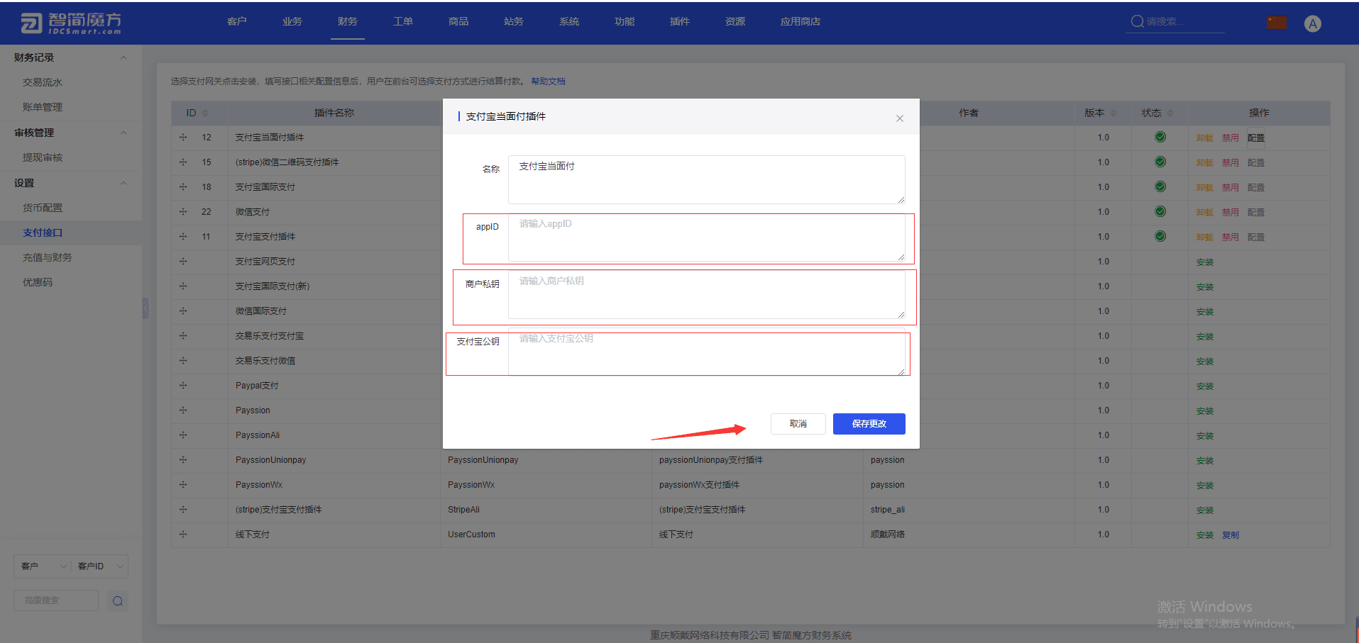Click 安装 for PayssionUnionpay row
This screenshot has height=643, width=1359.
(1205, 461)
